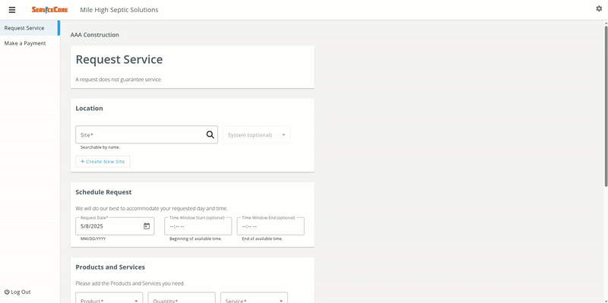Open the Product dropdown
608x303 pixels.
(x=109, y=298)
